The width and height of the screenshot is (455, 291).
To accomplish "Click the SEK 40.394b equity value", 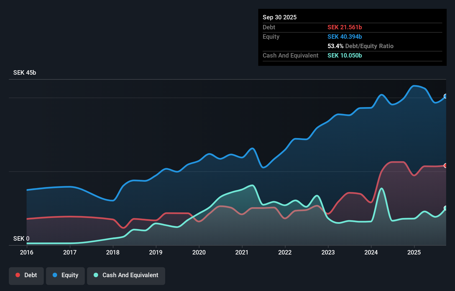I will point(345,37).
